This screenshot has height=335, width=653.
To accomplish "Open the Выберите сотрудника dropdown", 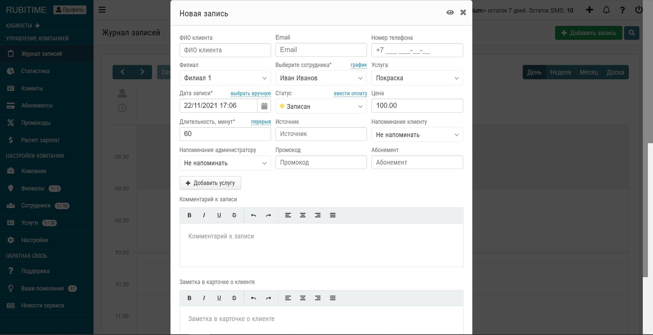I will tap(321, 78).
